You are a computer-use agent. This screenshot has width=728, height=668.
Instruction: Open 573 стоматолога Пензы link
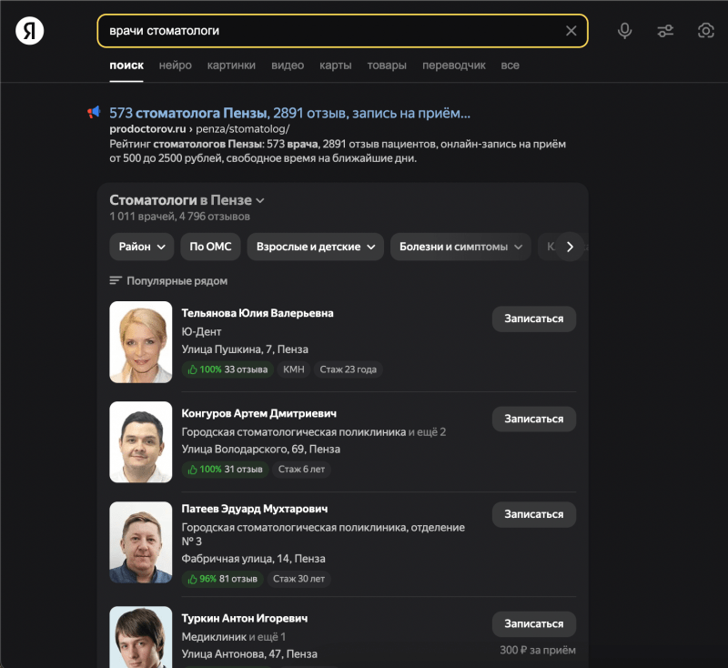point(289,114)
